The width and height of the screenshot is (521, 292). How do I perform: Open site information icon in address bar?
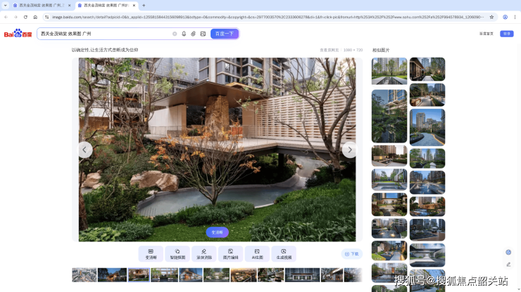pyautogui.click(x=46, y=17)
